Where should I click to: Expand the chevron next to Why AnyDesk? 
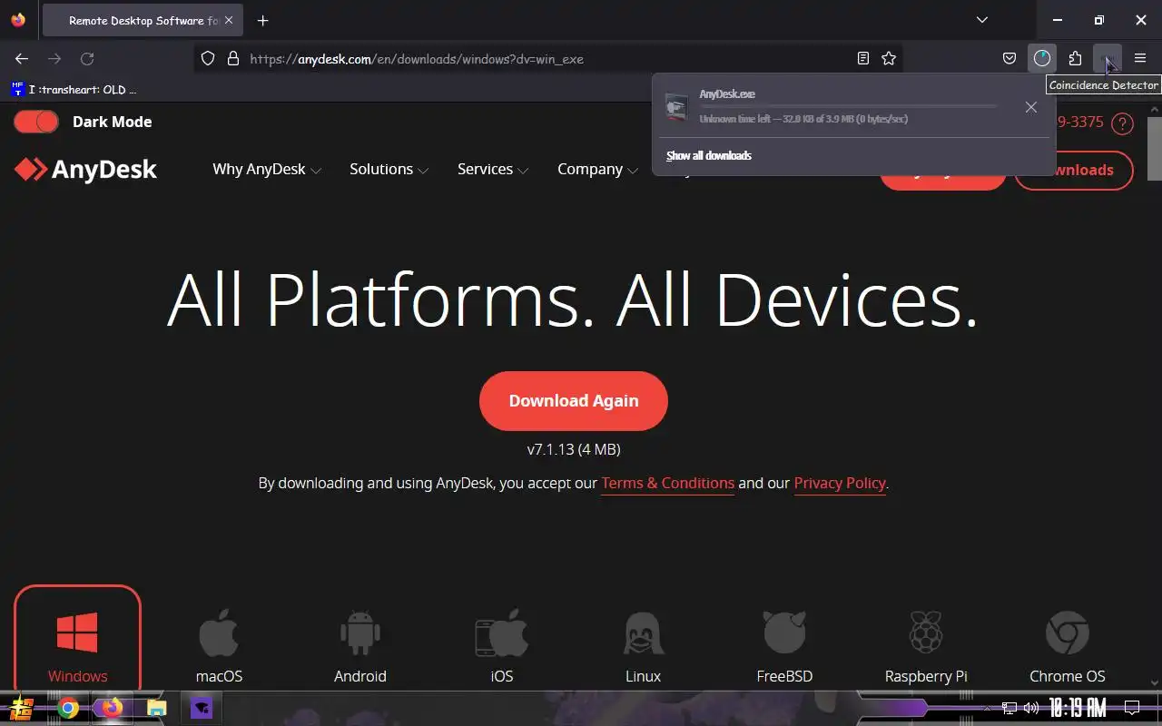point(316,171)
